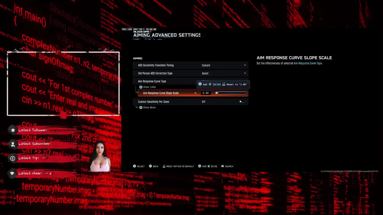
Task: Click the Aim Response Curve Slope Scale label
Action: click(x=161, y=93)
